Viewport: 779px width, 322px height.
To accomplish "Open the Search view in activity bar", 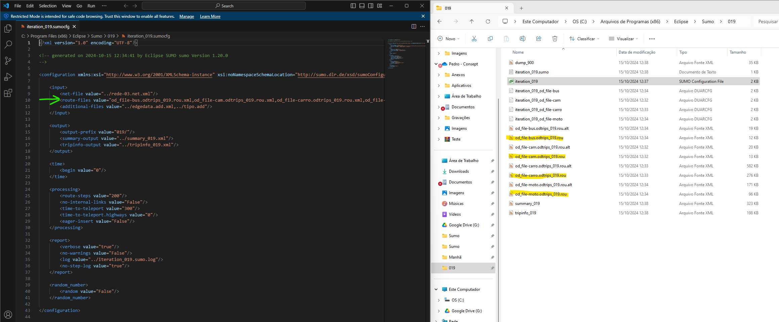I will [8, 44].
